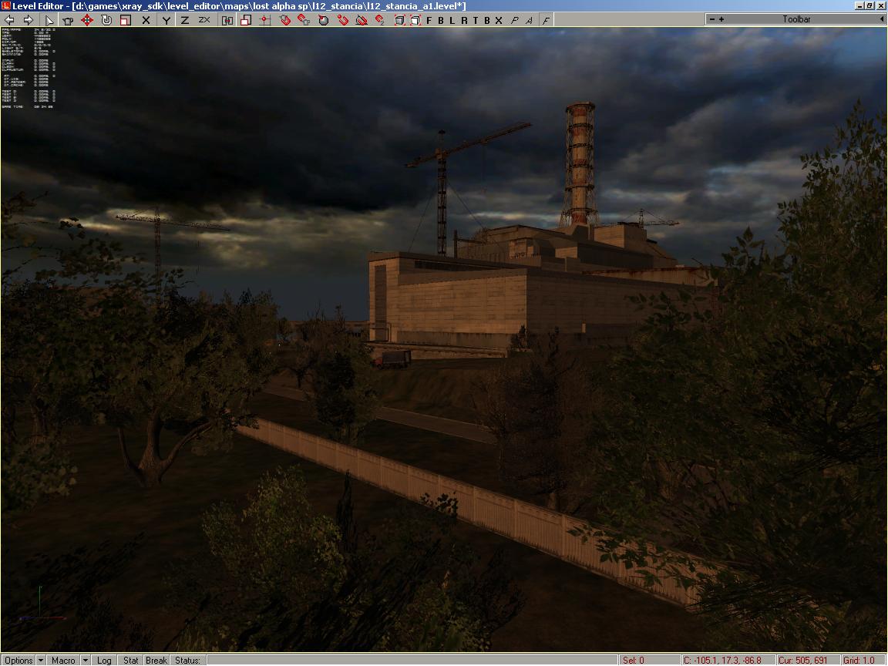The image size is (888, 666).
Task: Toggle moving snap magnet with number 2
Action: tap(380, 20)
